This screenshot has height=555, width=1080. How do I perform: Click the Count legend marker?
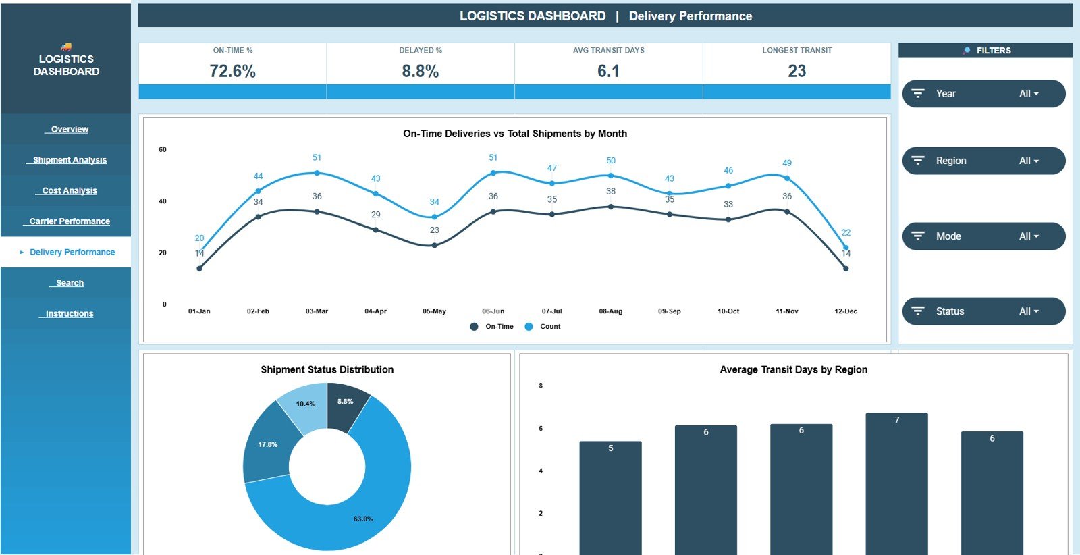click(529, 327)
